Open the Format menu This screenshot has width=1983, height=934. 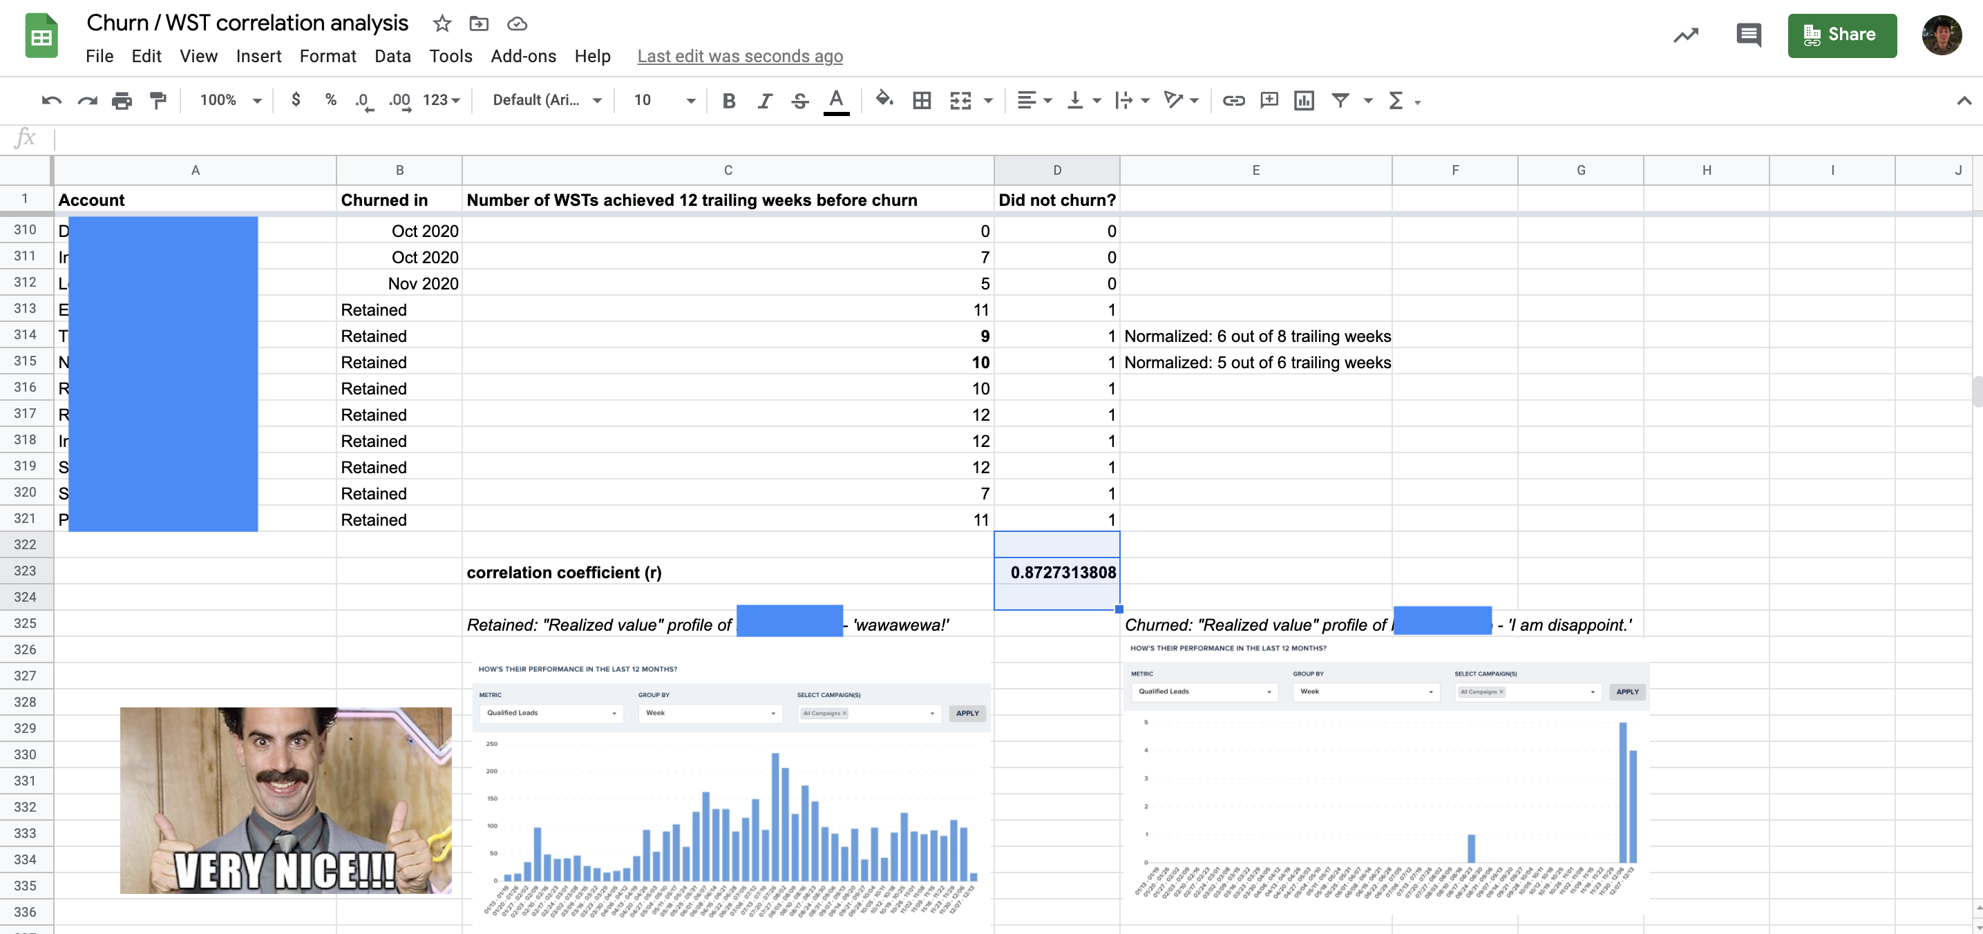point(328,56)
